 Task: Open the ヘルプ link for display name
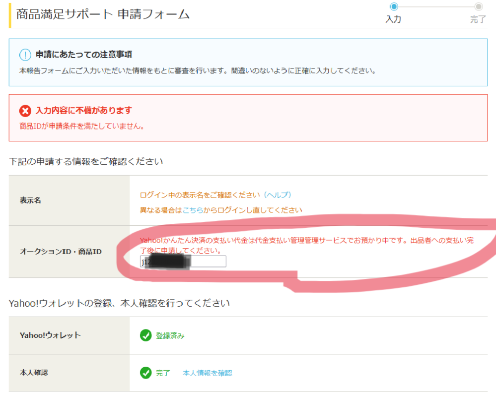coord(278,195)
